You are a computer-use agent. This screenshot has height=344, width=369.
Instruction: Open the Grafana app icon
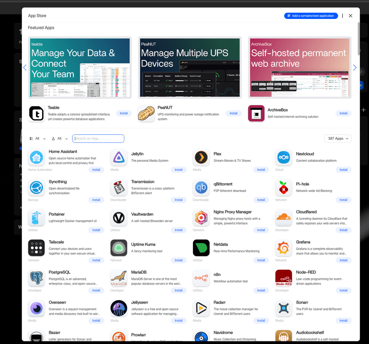tap(284, 248)
